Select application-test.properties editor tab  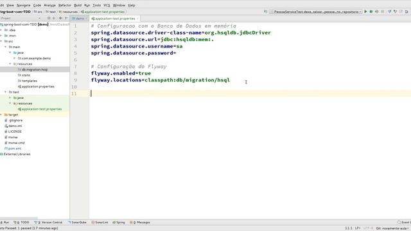(x=115, y=19)
